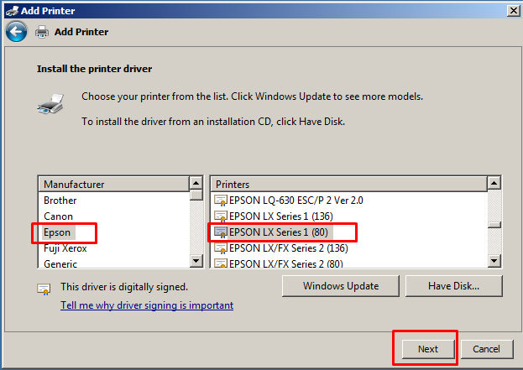Click the large printer illustration icon

pyautogui.click(x=50, y=104)
